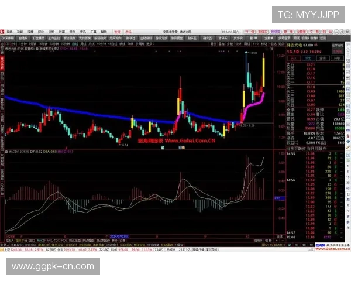This screenshot has height=281, width=351.
Task: Click the 卖五 order book row
Action: coord(316,65)
